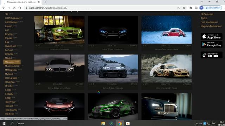Open the Слова category

tap(8, 90)
